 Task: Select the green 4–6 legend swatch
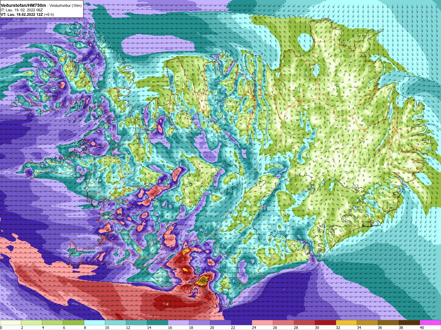tap(53, 323)
